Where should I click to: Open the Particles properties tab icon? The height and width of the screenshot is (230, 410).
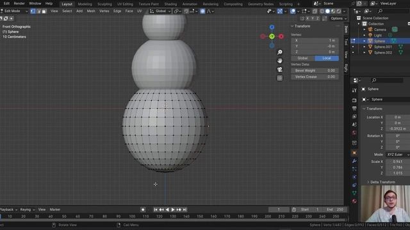tap(354, 169)
